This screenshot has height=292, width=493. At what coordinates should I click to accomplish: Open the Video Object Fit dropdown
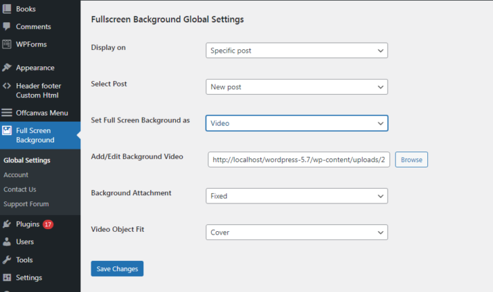coord(296,232)
